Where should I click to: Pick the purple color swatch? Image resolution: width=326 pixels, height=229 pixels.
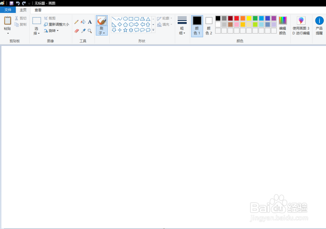[274, 18]
